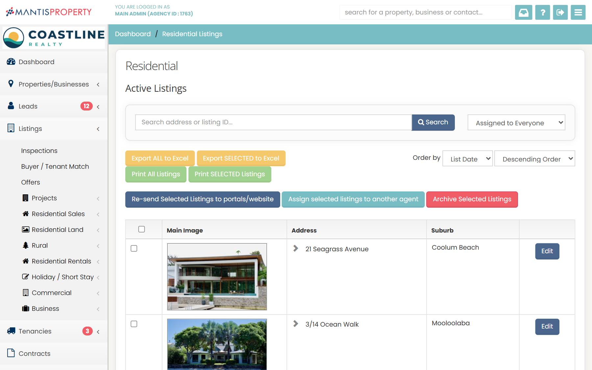Open Inspections in the sidebar
The width and height of the screenshot is (592, 370).
(39, 151)
